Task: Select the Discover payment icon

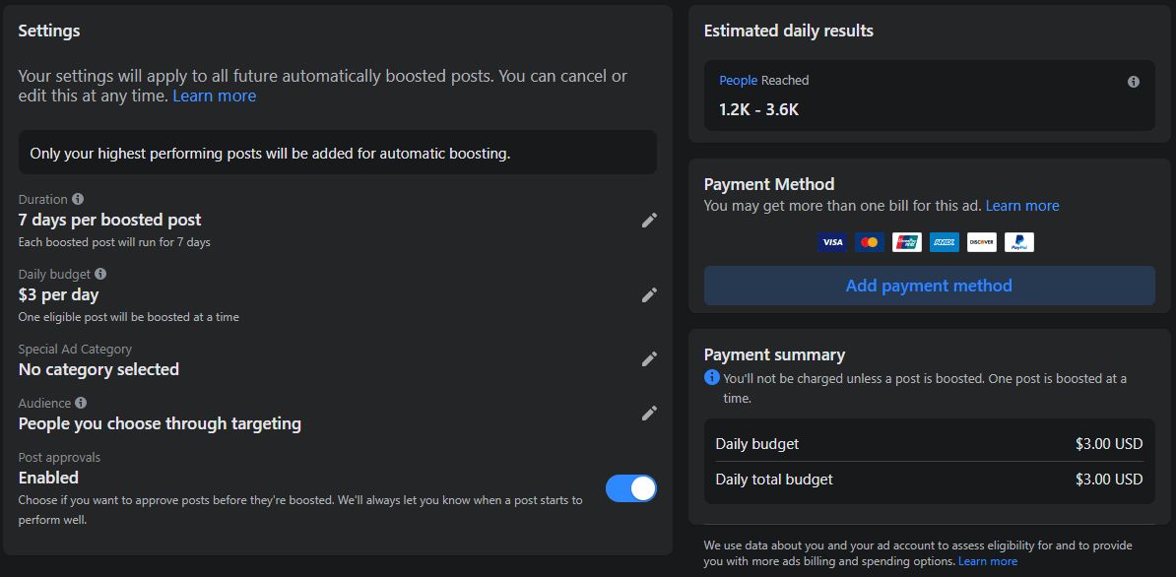Action: (981, 242)
